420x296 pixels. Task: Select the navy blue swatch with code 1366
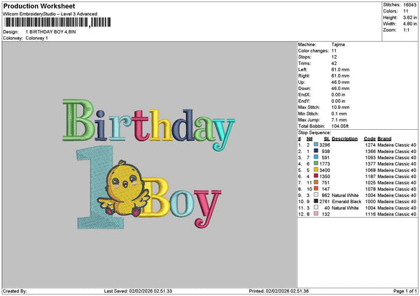coord(316,151)
